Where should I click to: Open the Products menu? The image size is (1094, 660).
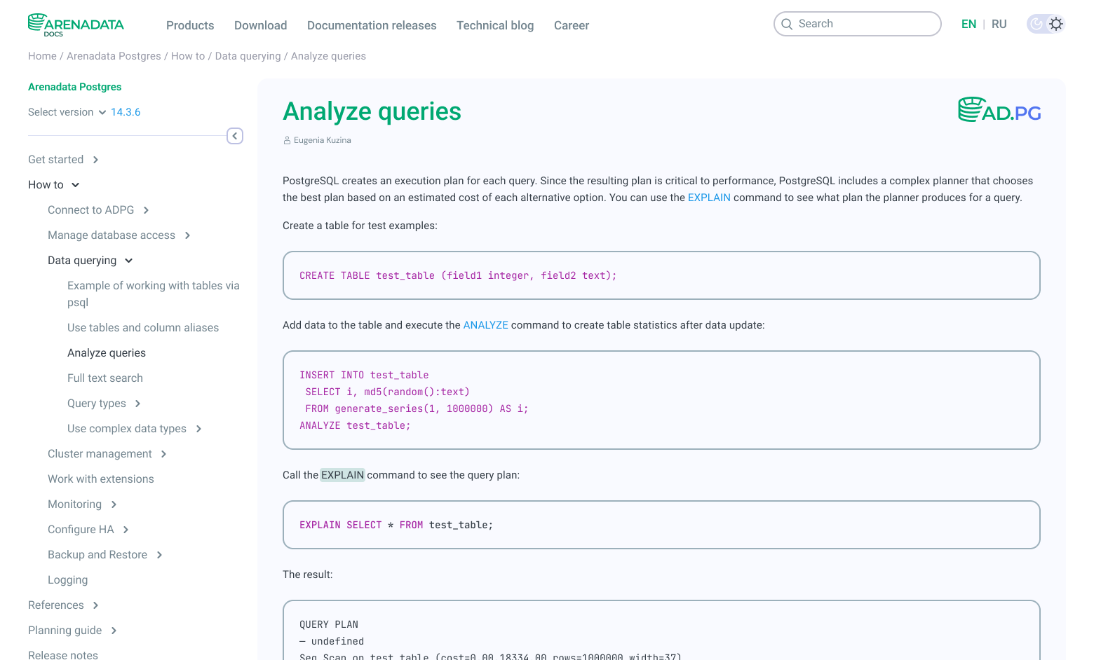[190, 25]
